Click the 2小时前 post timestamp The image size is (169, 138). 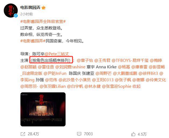pos(27,14)
